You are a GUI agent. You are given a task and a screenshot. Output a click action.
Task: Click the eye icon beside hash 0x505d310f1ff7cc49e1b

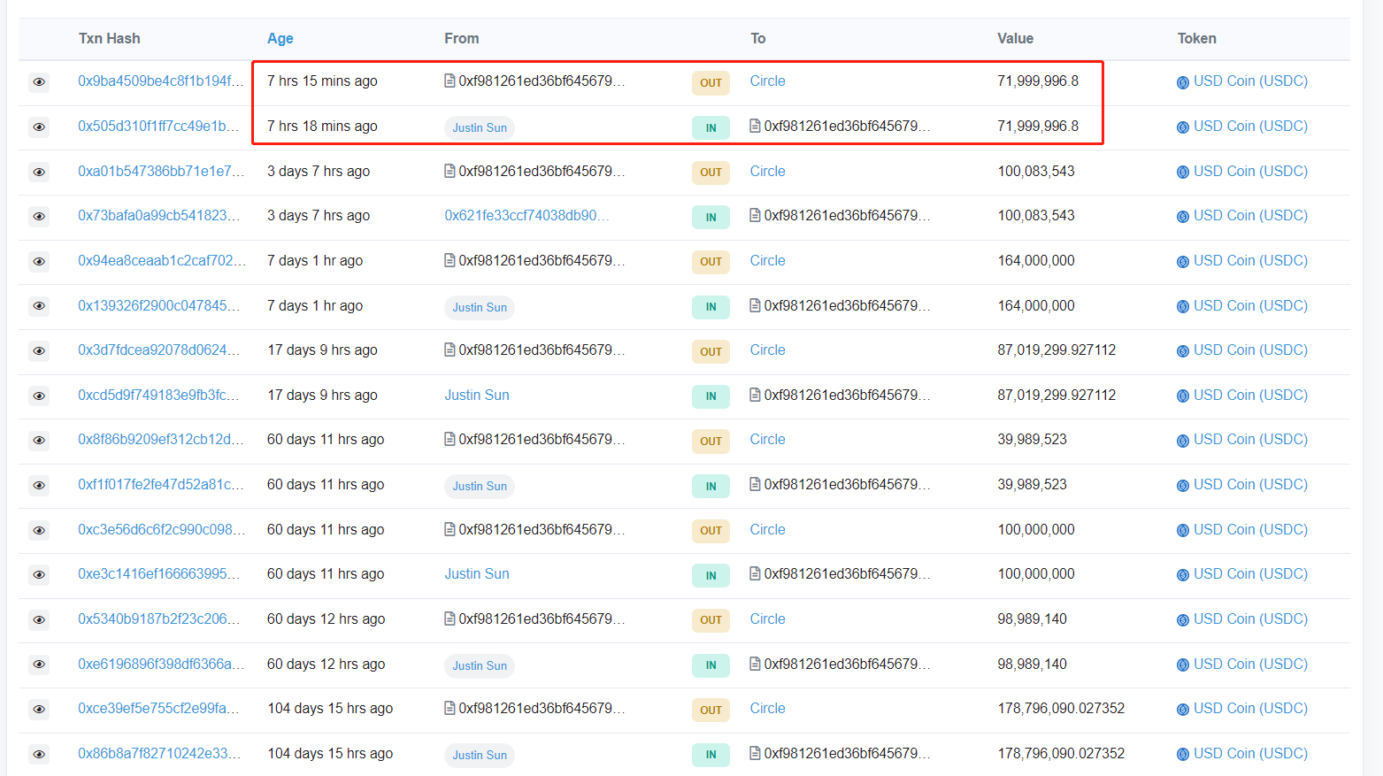pos(39,127)
